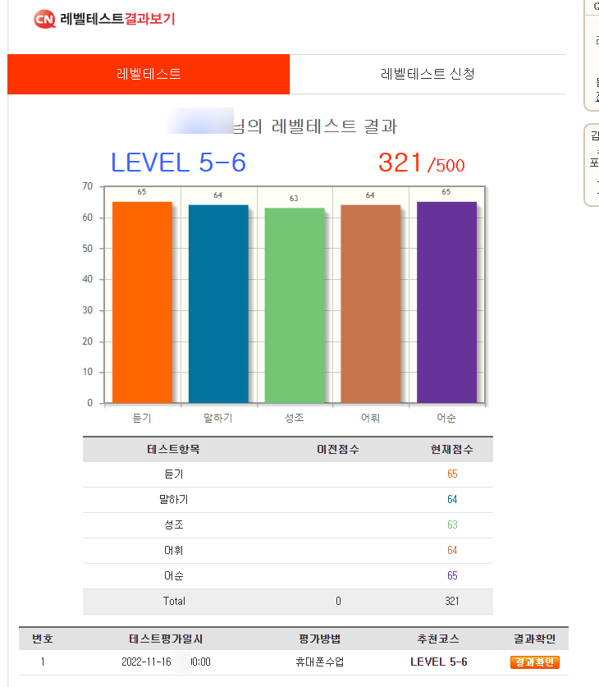Click the 테스트평가일시 column header
The image size is (599, 687).
166,639
